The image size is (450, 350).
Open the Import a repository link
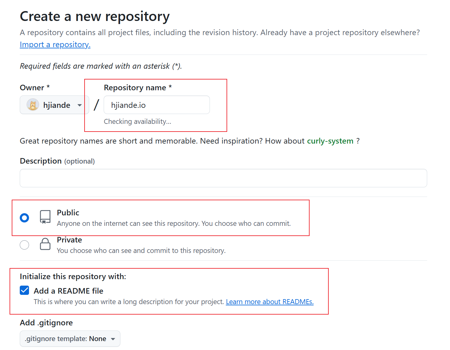coord(55,45)
